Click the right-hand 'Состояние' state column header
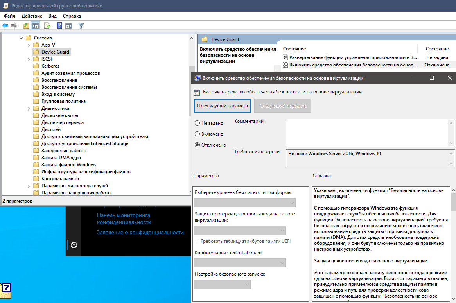Image resolution: width=456 pixels, height=303 pixels. tap(437, 49)
